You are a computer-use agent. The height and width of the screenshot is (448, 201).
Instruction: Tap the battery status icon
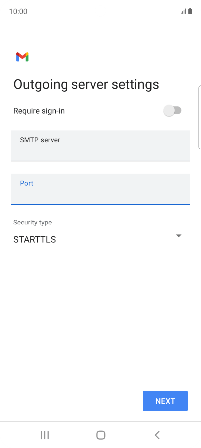tap(190, 11)
